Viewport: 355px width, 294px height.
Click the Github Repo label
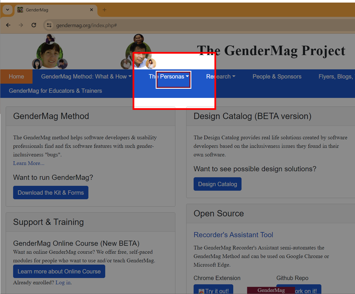tap(292, 278)
